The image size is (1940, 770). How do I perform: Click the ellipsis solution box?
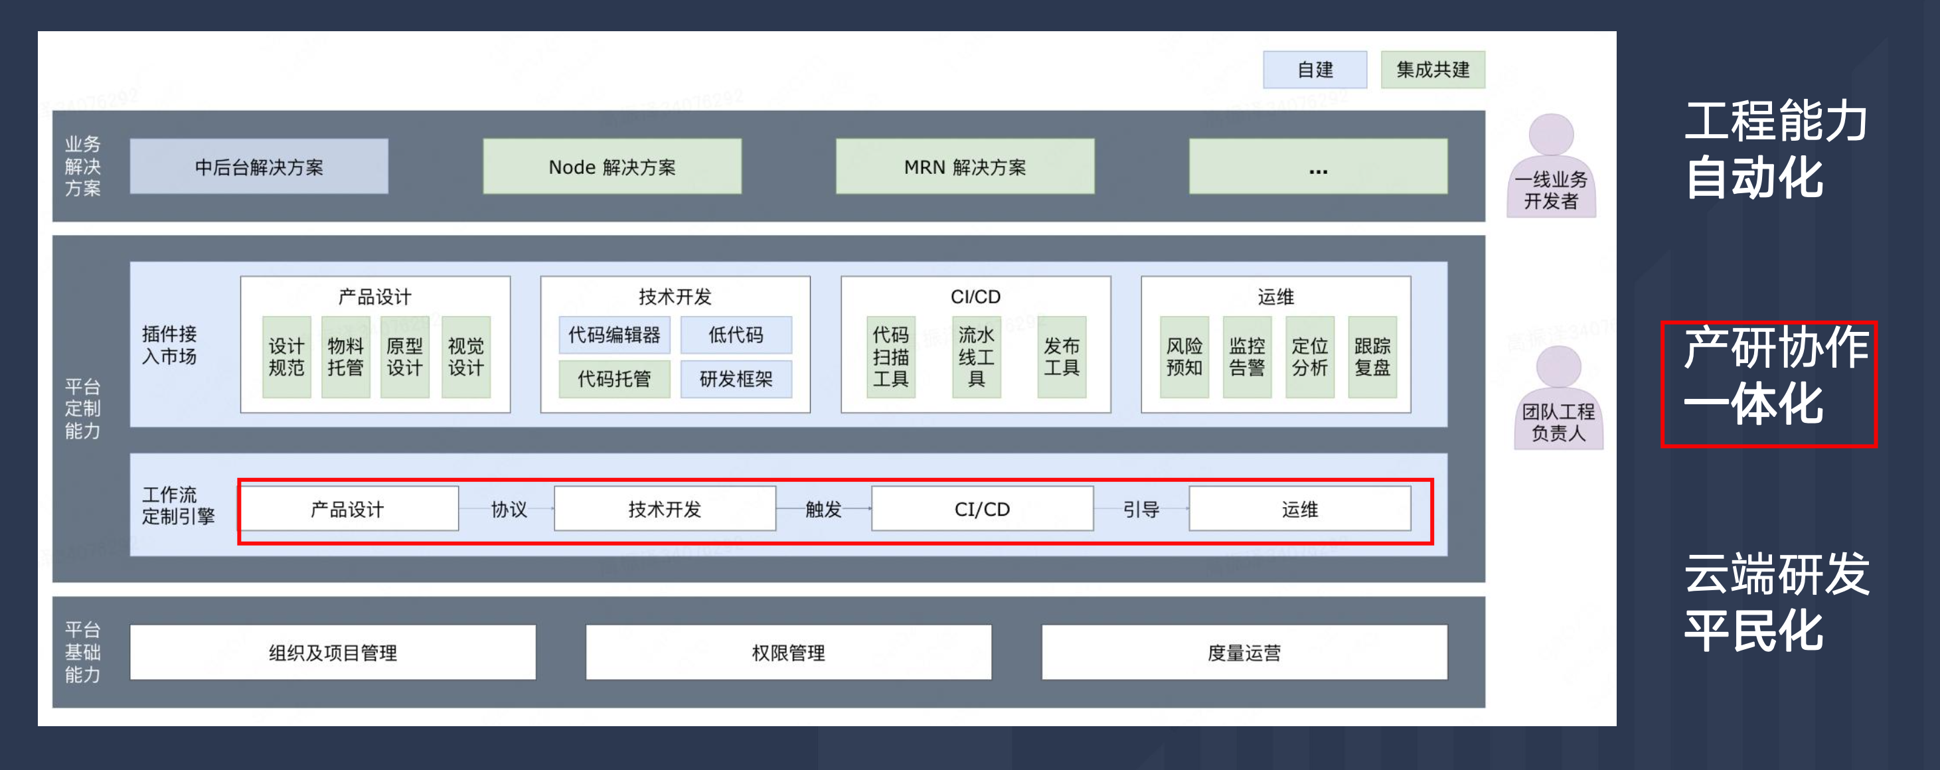pos(1317,167)
